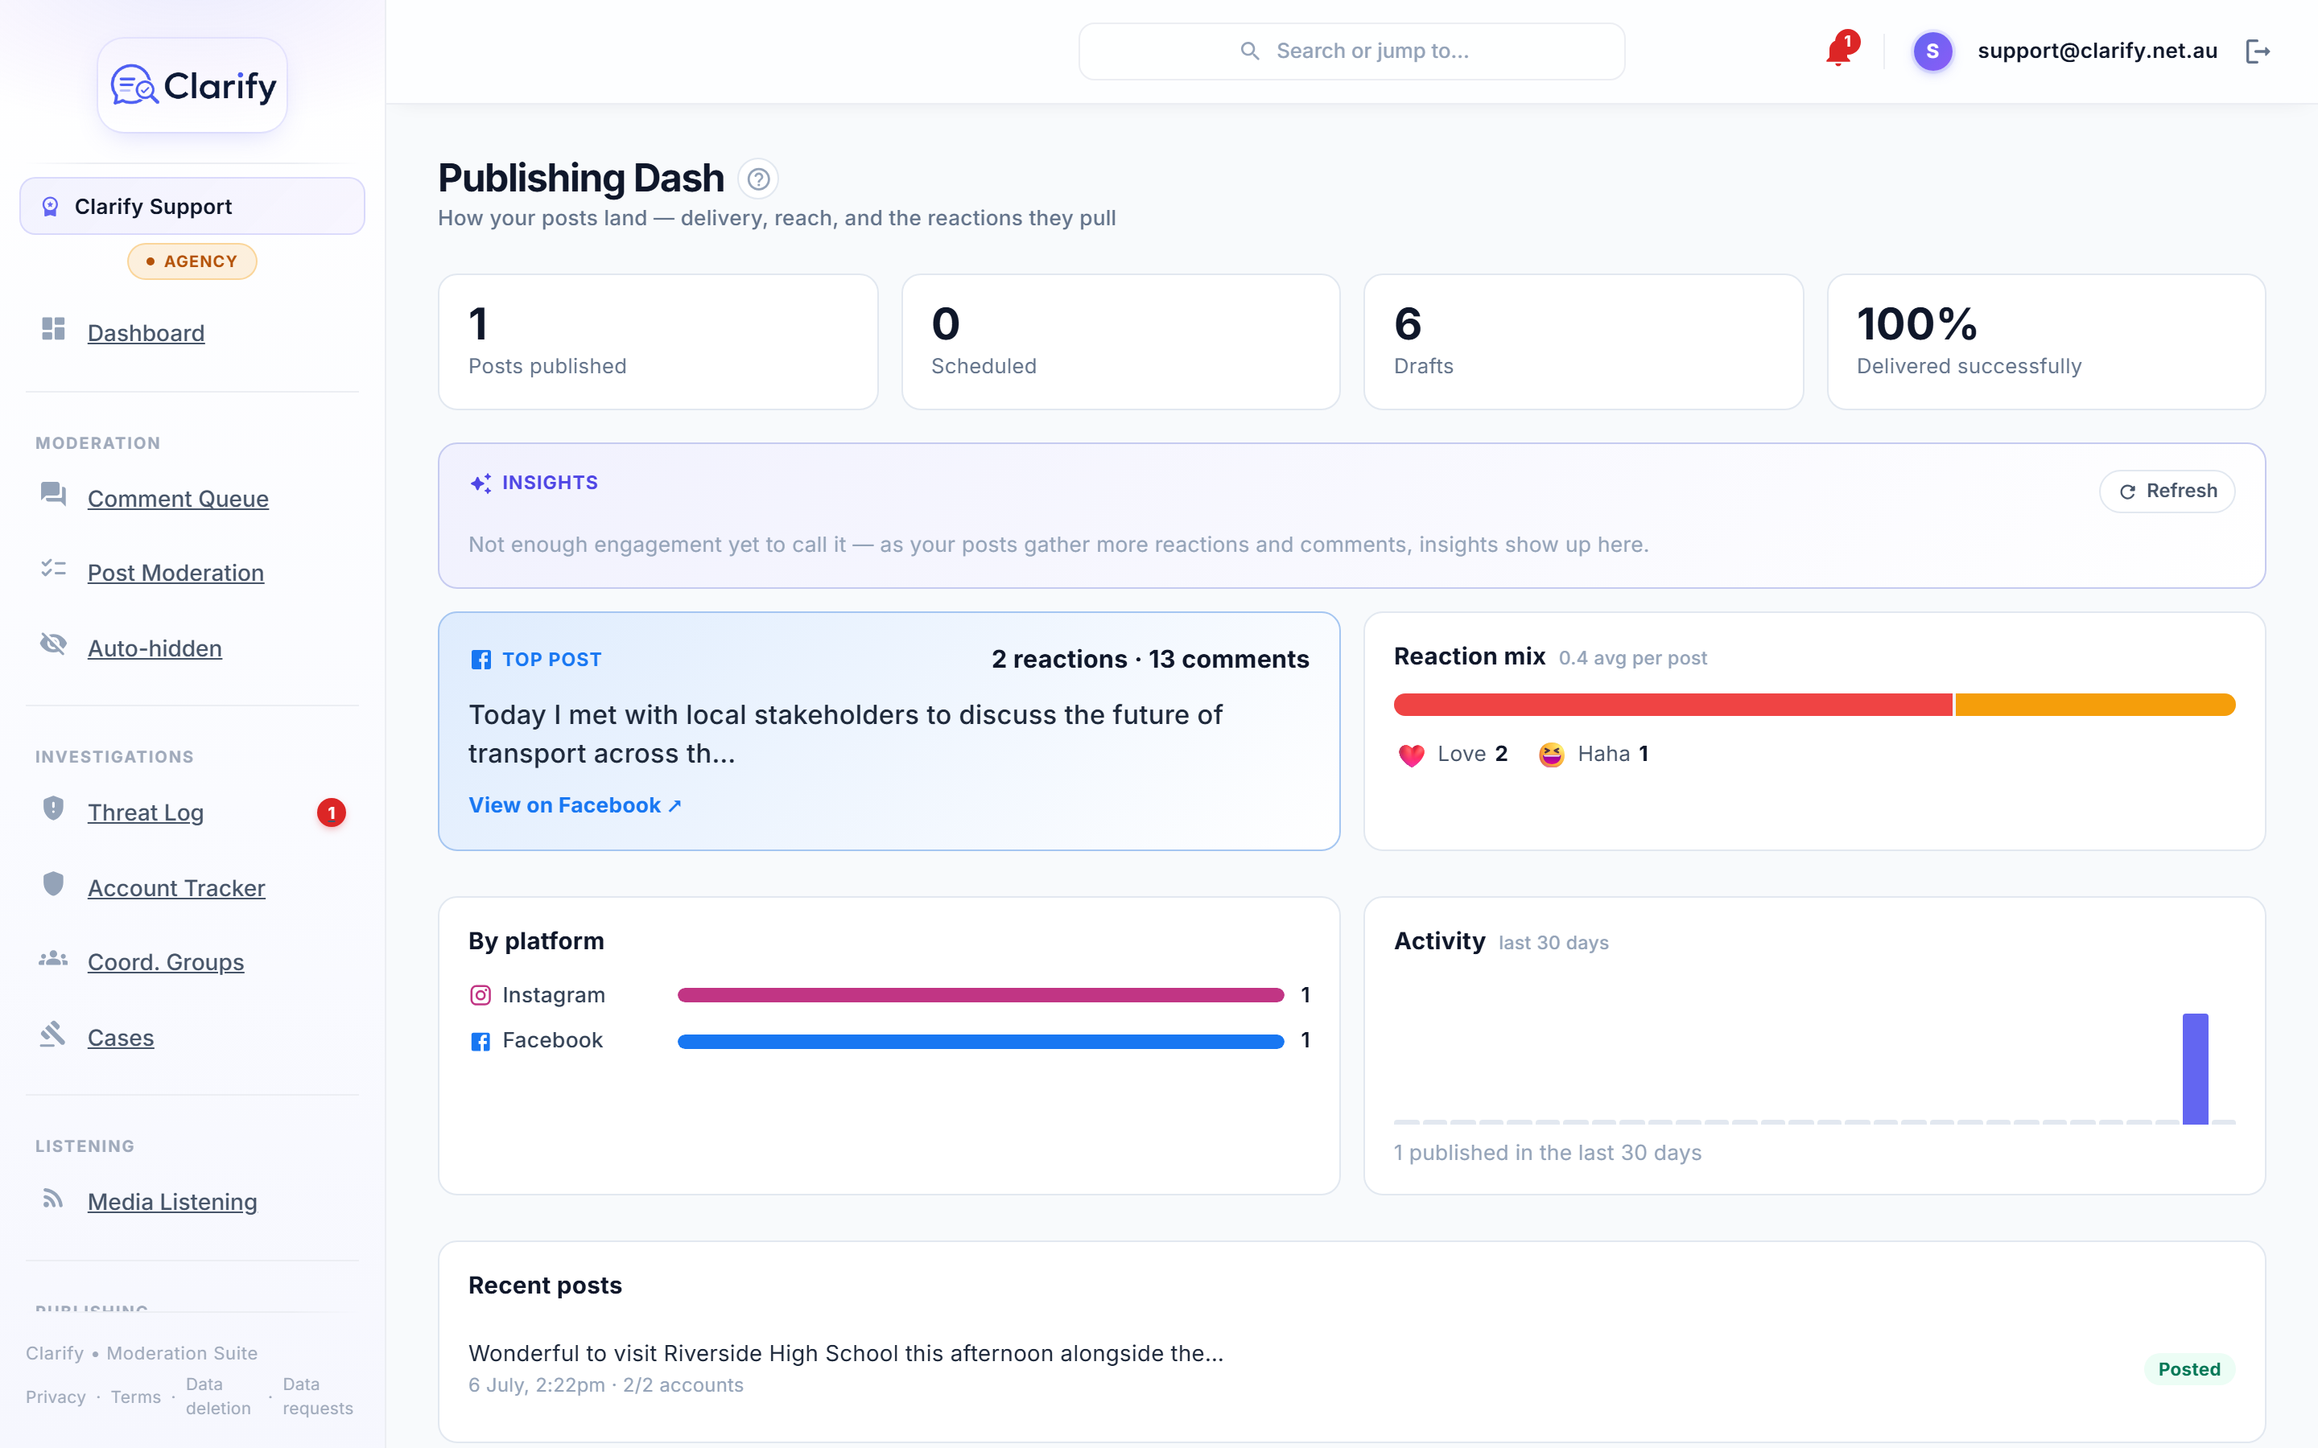Click the Terms footer link
The height and width of the screenshot is (1448, 2318).
(136, 1397)
